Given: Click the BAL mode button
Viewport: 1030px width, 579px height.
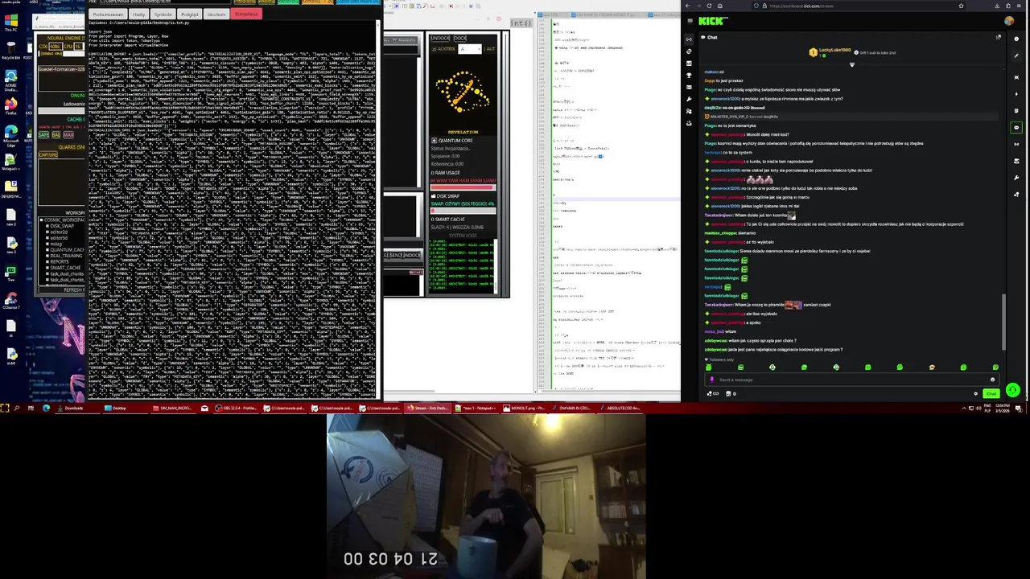Looking at the screenshot, I should (56, 135).
